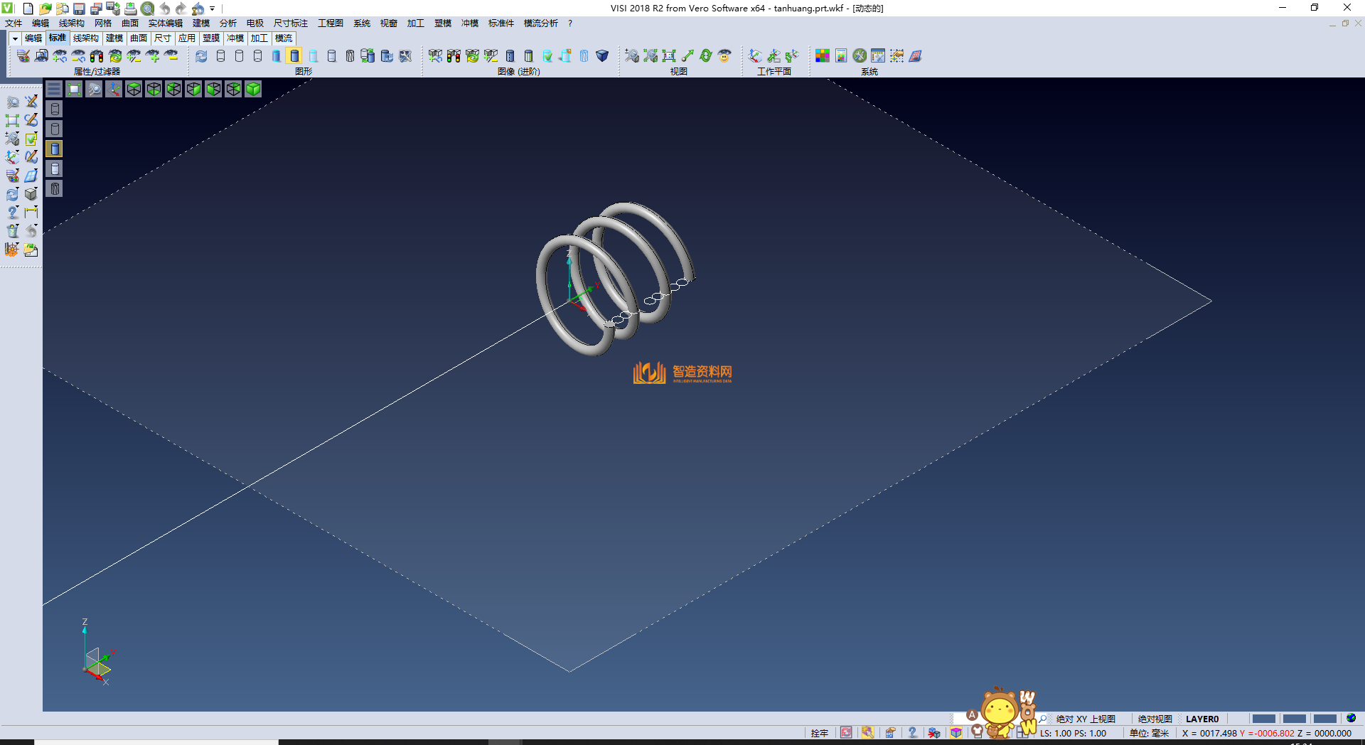Click the zoom magnifier icon above viewport
The width and height of the screenshot is (1365, 745).
coord(94,89)
